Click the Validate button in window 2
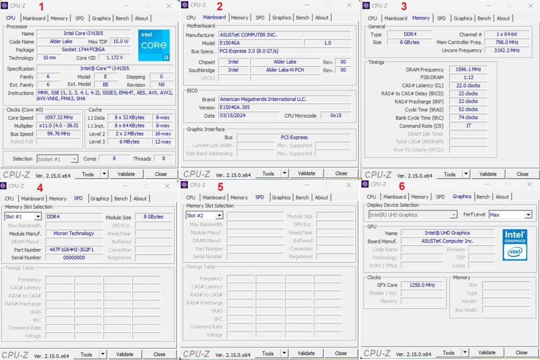 pyautogui.click(x=307, y=173)
